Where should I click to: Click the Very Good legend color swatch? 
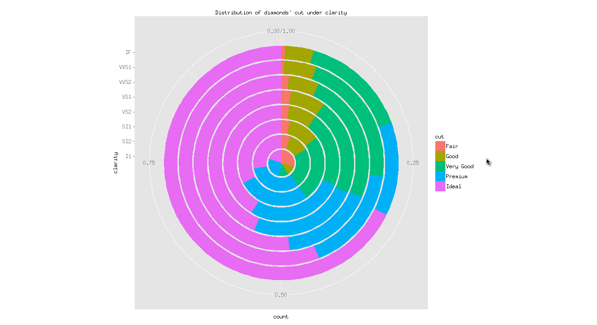440,166
